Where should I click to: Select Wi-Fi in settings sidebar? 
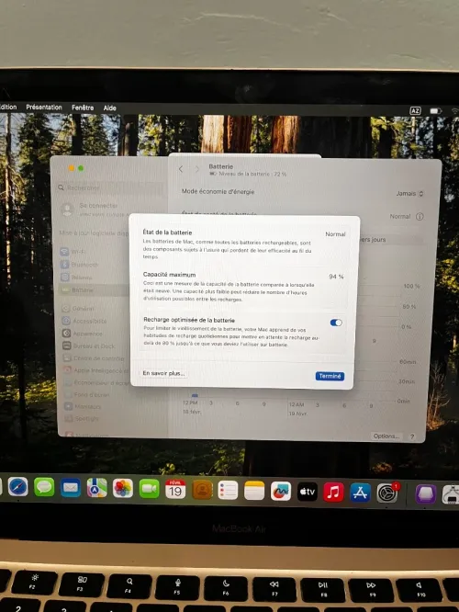coord(93,252)
